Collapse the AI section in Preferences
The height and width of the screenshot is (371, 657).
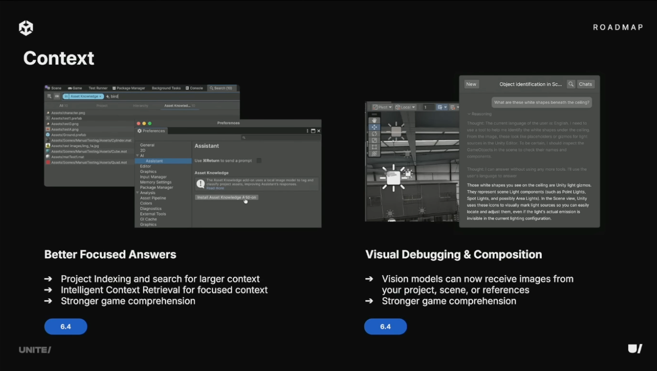coord(137,156)
